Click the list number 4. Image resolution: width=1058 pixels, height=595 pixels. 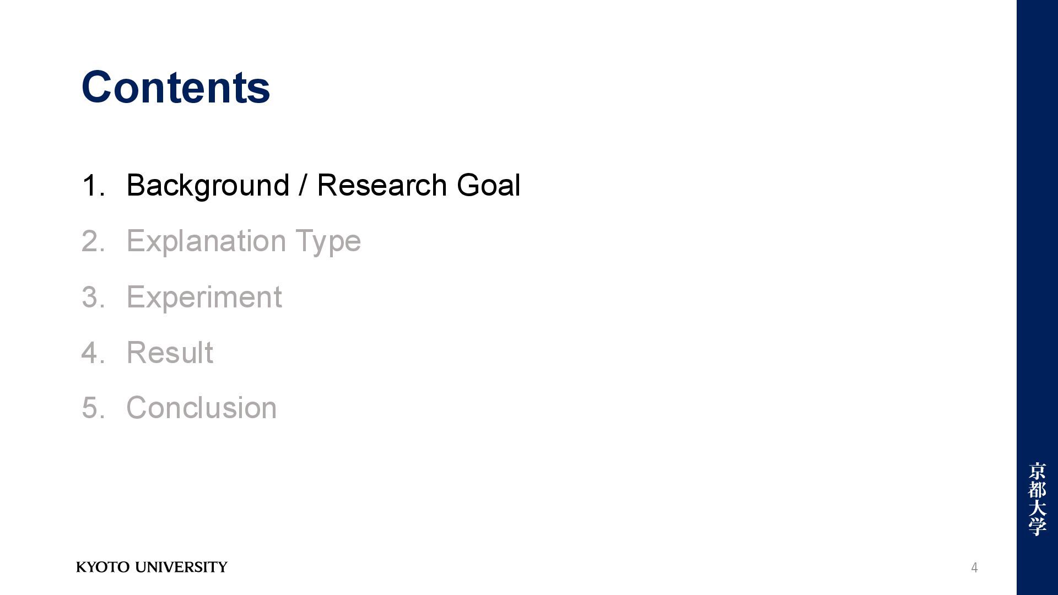(93, 353)
